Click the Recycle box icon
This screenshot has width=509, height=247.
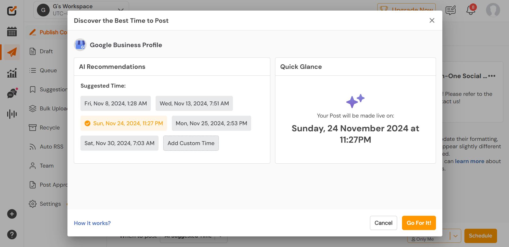[x=33, y=128]
